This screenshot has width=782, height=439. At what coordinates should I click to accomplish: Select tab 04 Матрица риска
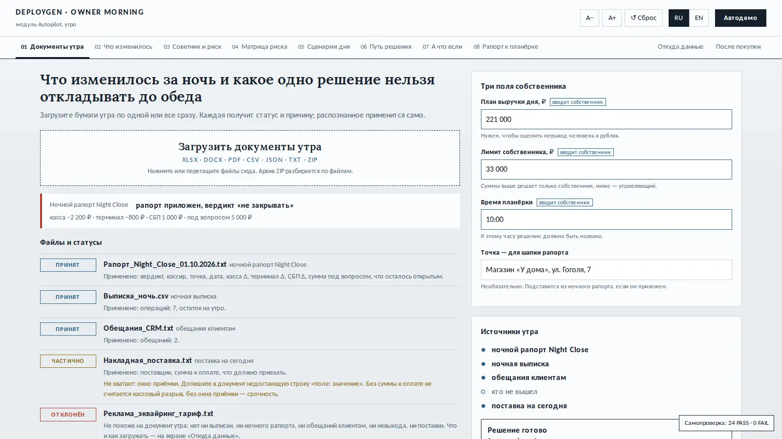(260, 47)
